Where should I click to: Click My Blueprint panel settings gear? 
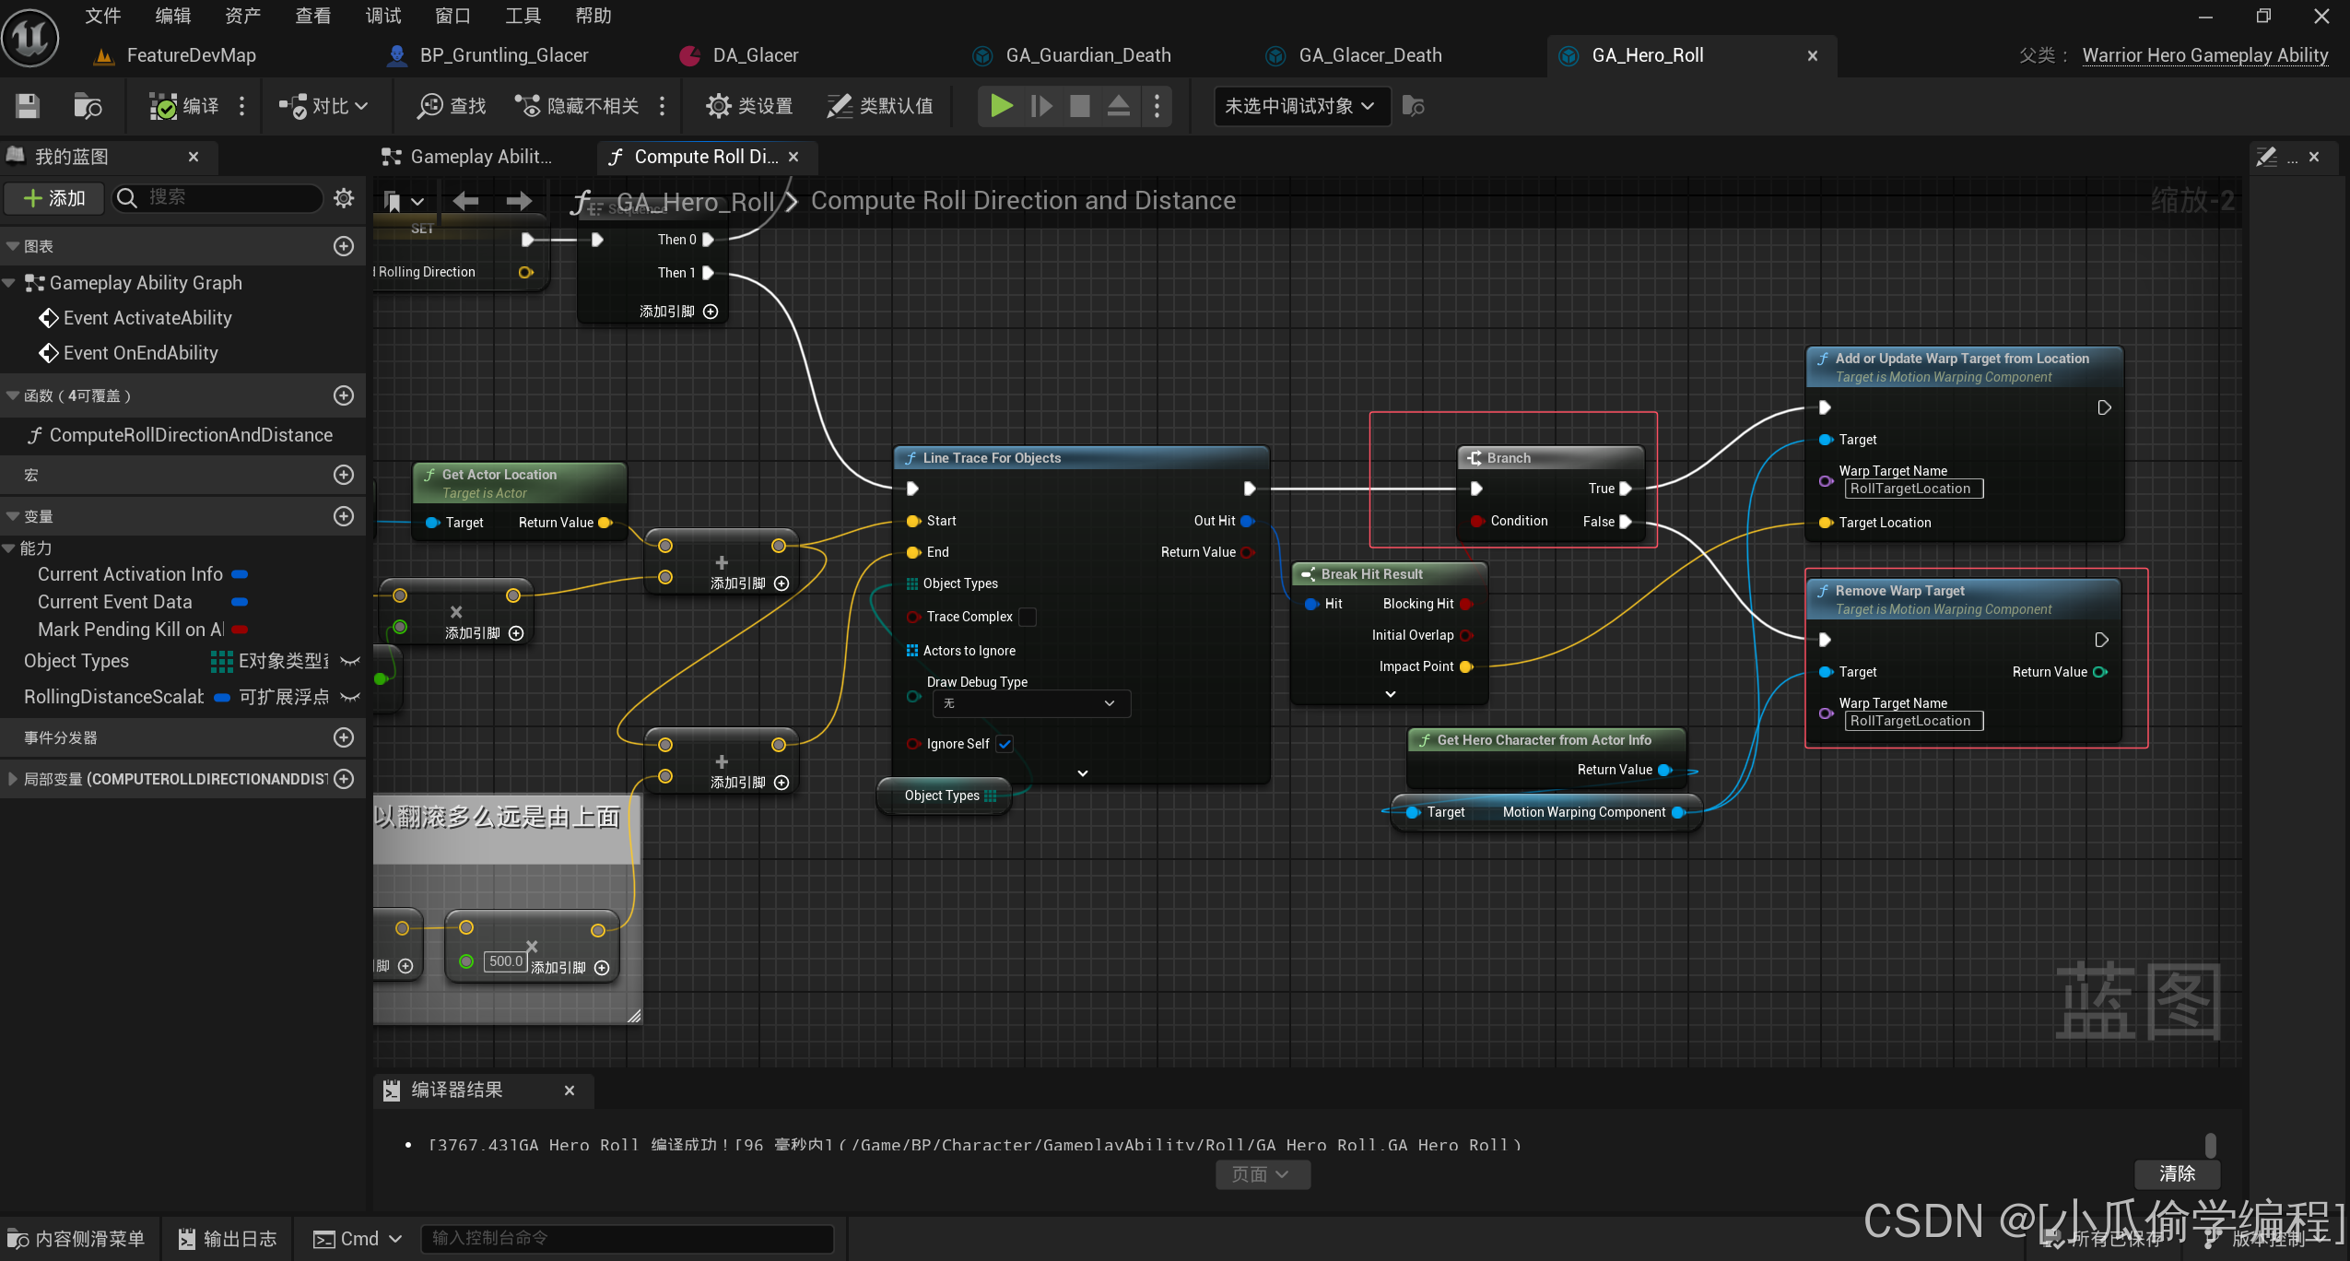pyautogui.click(x=344, y=198)
